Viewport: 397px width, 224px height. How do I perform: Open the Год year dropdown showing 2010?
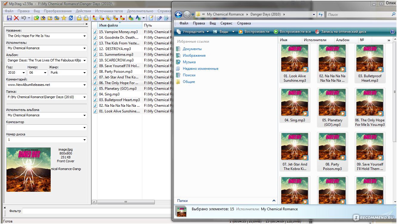[x=24, y=73]
